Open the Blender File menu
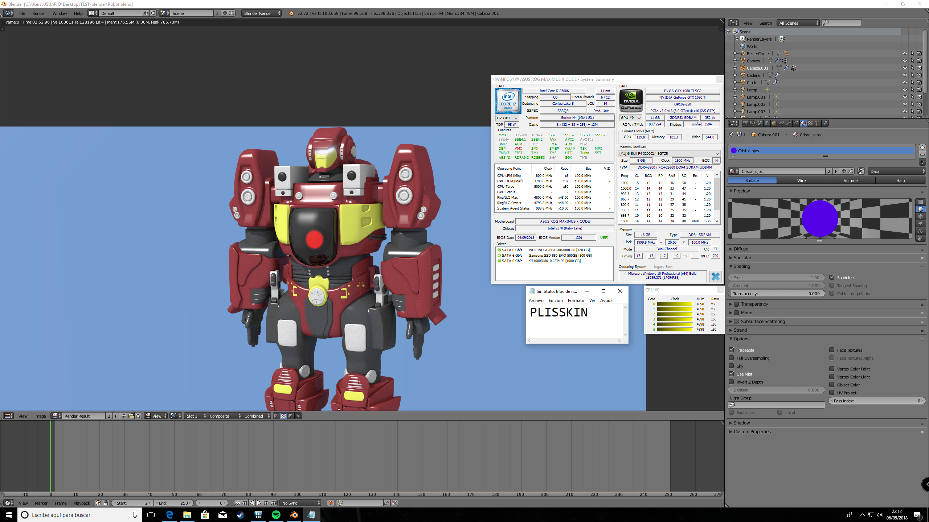The height and width of the screenshot is (522, 929). (x=22, y=13)
